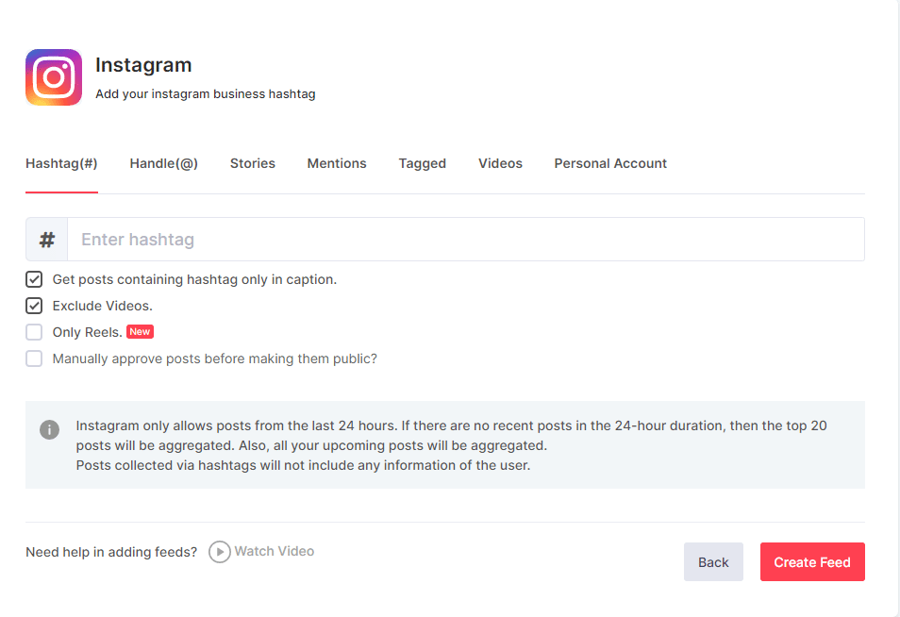This screenshot has width=900, height=617.
Task: Focus the Enter hashtag input field
Action: 465,240
